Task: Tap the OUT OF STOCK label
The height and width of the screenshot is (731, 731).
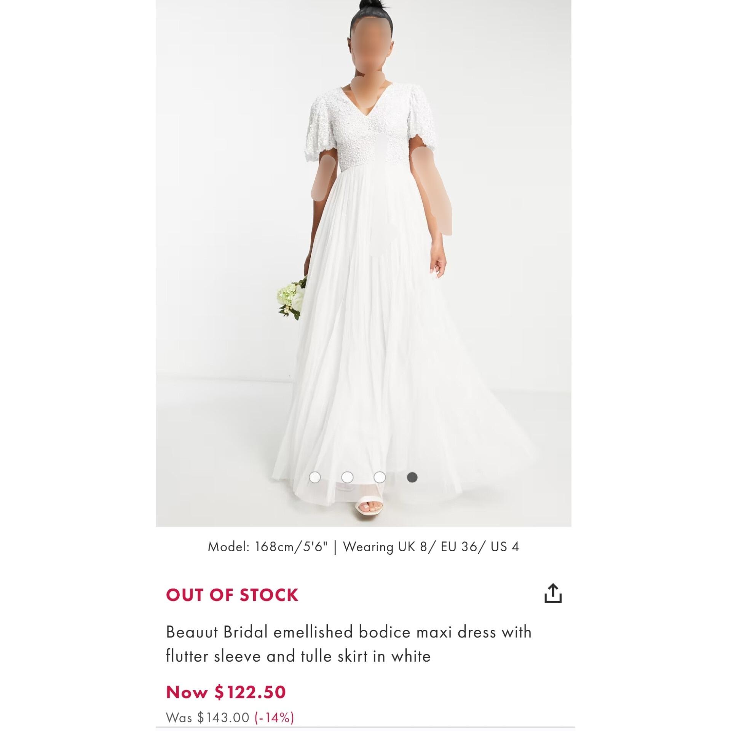Action: click(x=232, y=595)
